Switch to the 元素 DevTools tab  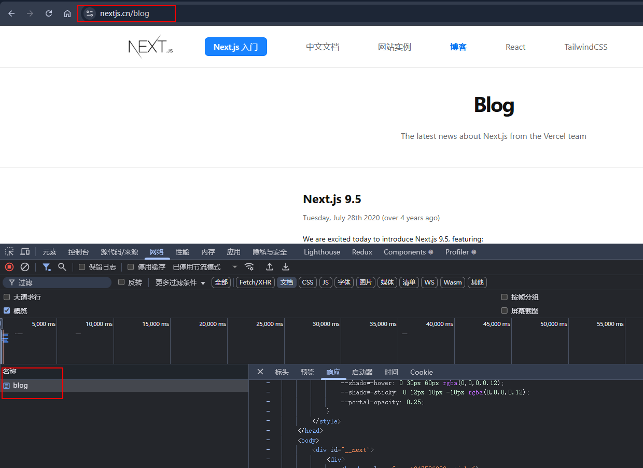click(50, 252)
